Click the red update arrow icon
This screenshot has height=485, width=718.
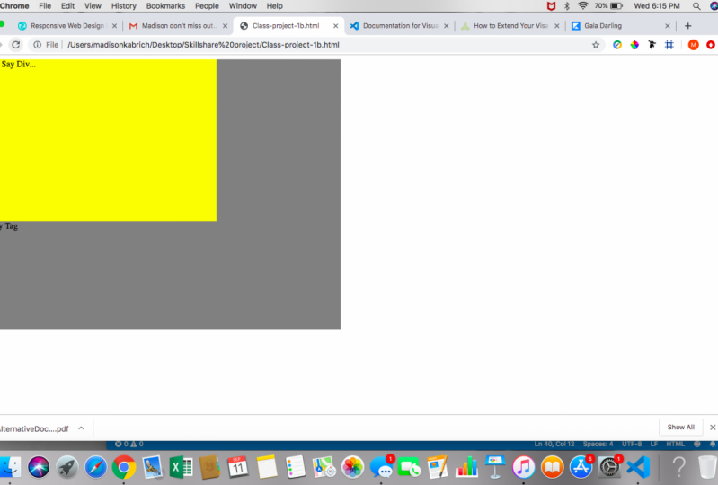[711, 45]
